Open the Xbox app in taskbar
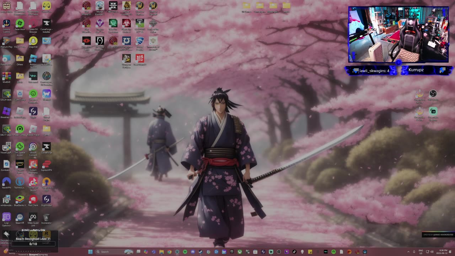 coord(240,252)
